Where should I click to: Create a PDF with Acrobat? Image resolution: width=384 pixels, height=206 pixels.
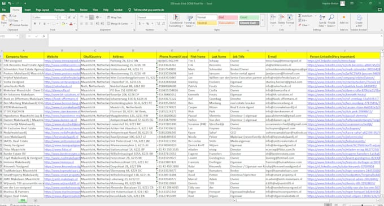click(x=359, y=21)
